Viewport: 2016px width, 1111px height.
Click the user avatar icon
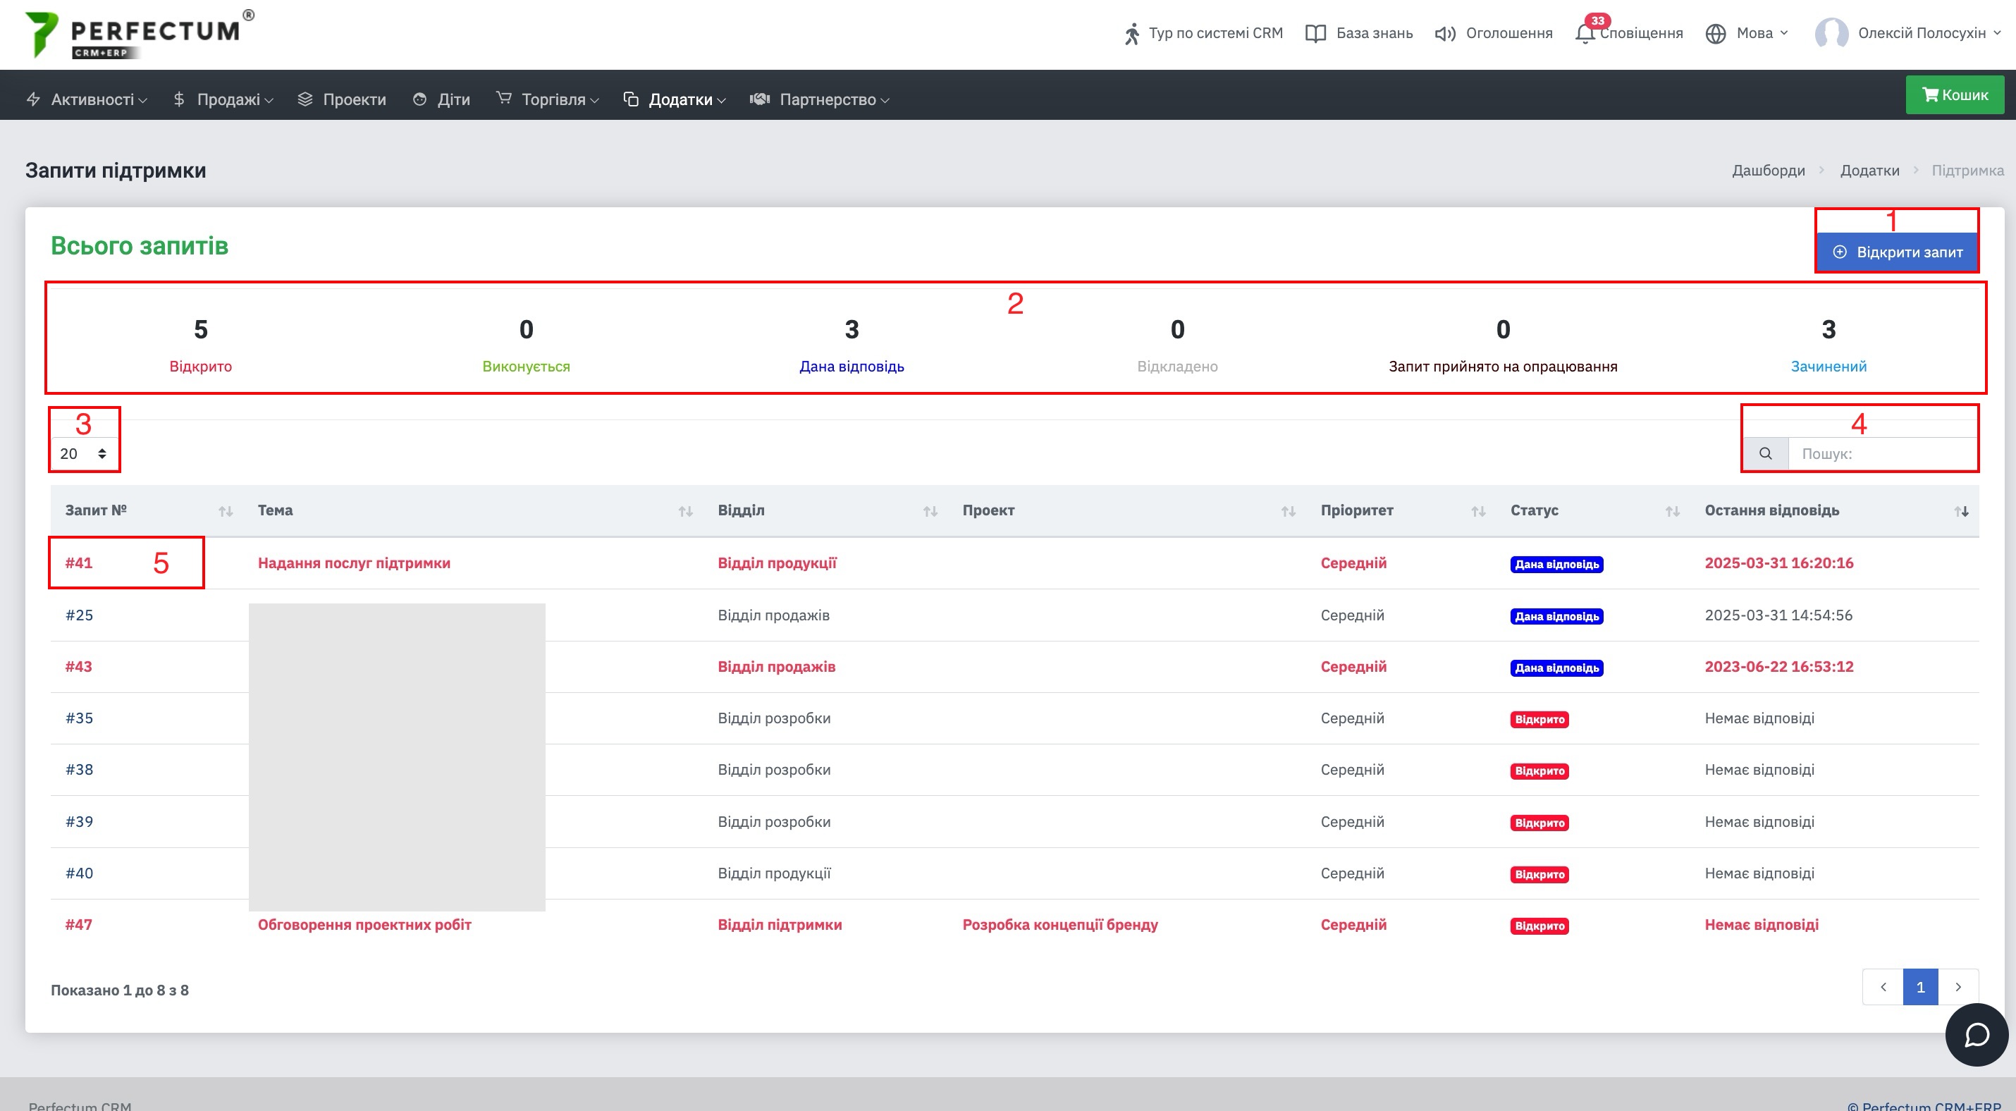click(x=1831, y=34)
